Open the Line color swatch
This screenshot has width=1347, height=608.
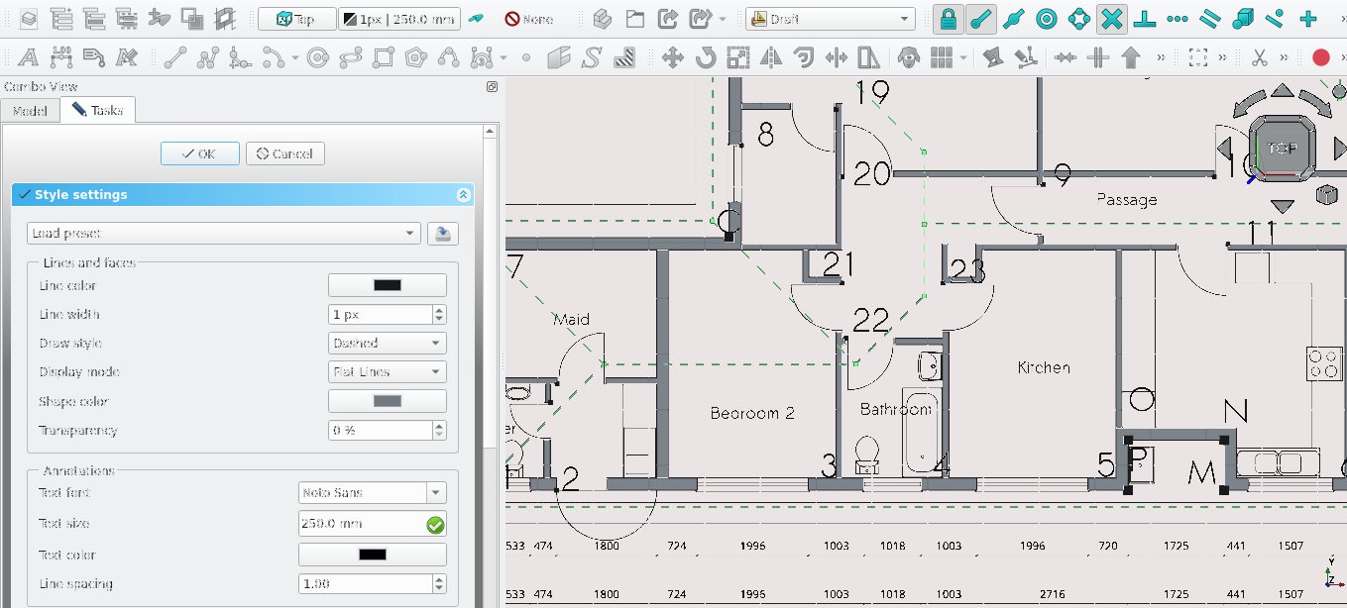(387, 285)
